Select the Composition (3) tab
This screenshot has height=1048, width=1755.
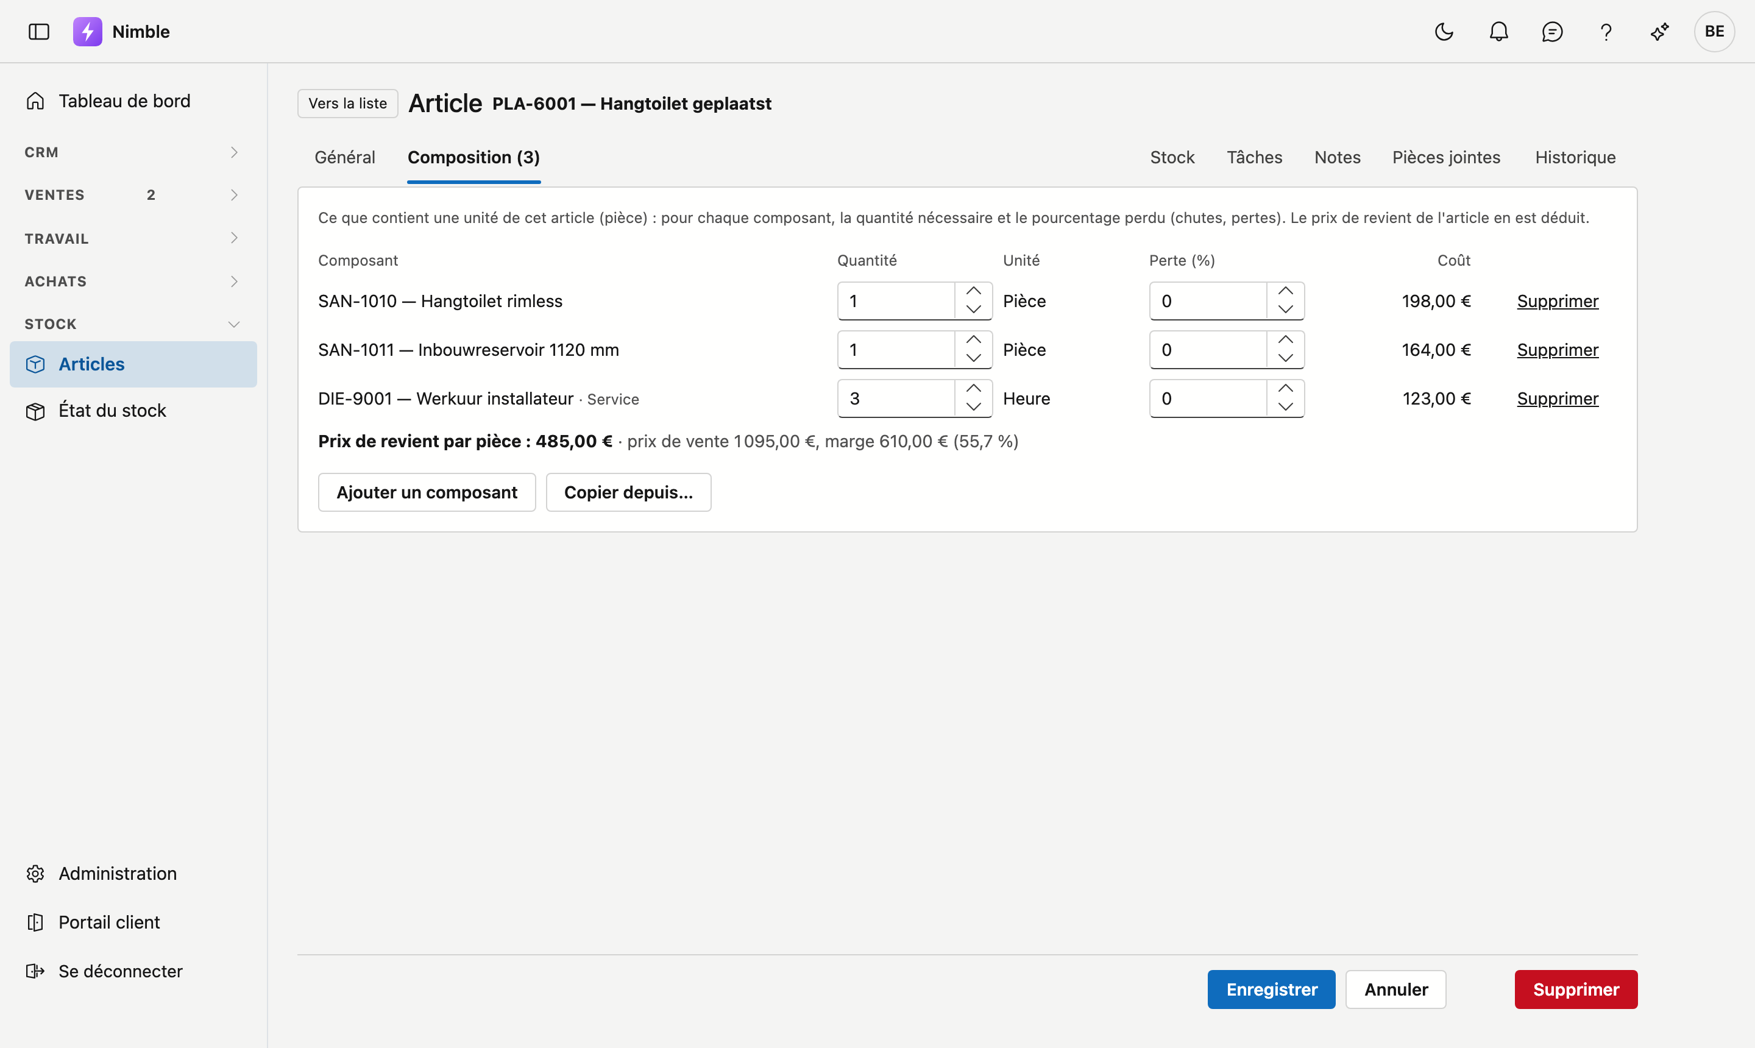pyautogui.click(x=474, y=157)
